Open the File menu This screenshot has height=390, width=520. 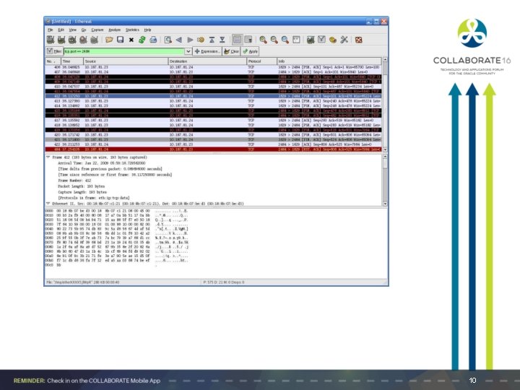[51, 30]
